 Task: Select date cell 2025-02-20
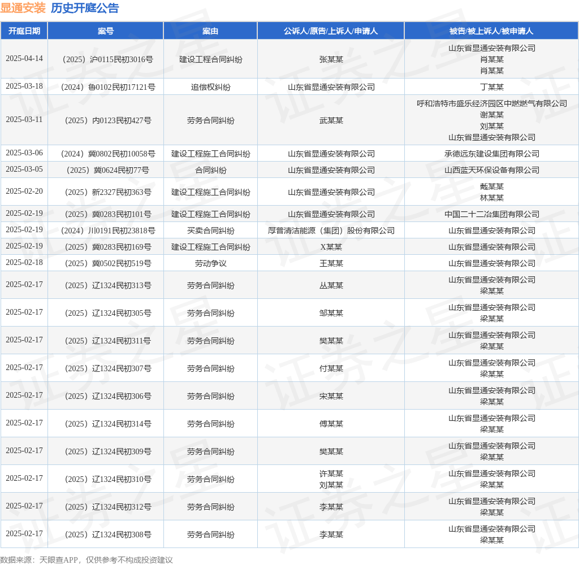pyautogui.click(x=24, y=192)
